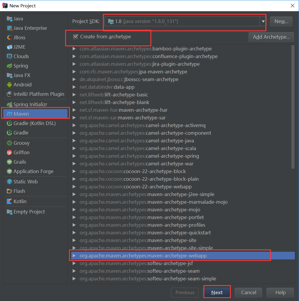Click the Kotlin K icon

(x=9, y=201)
